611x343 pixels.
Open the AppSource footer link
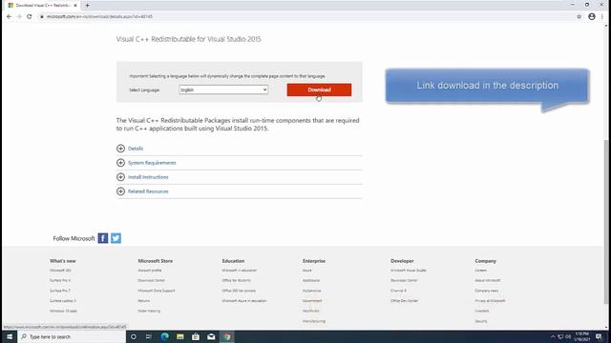coord(311,280)
